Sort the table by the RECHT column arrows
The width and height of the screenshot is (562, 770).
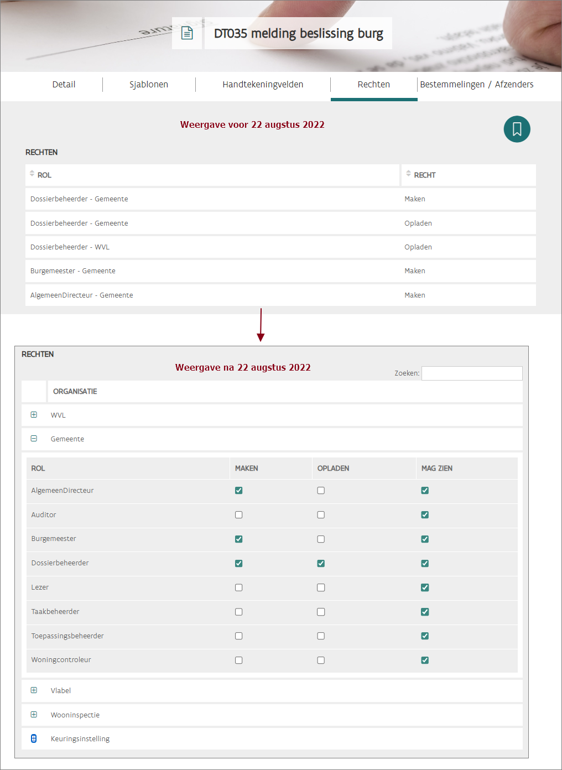pyautogui.click(x=408, y=174)
